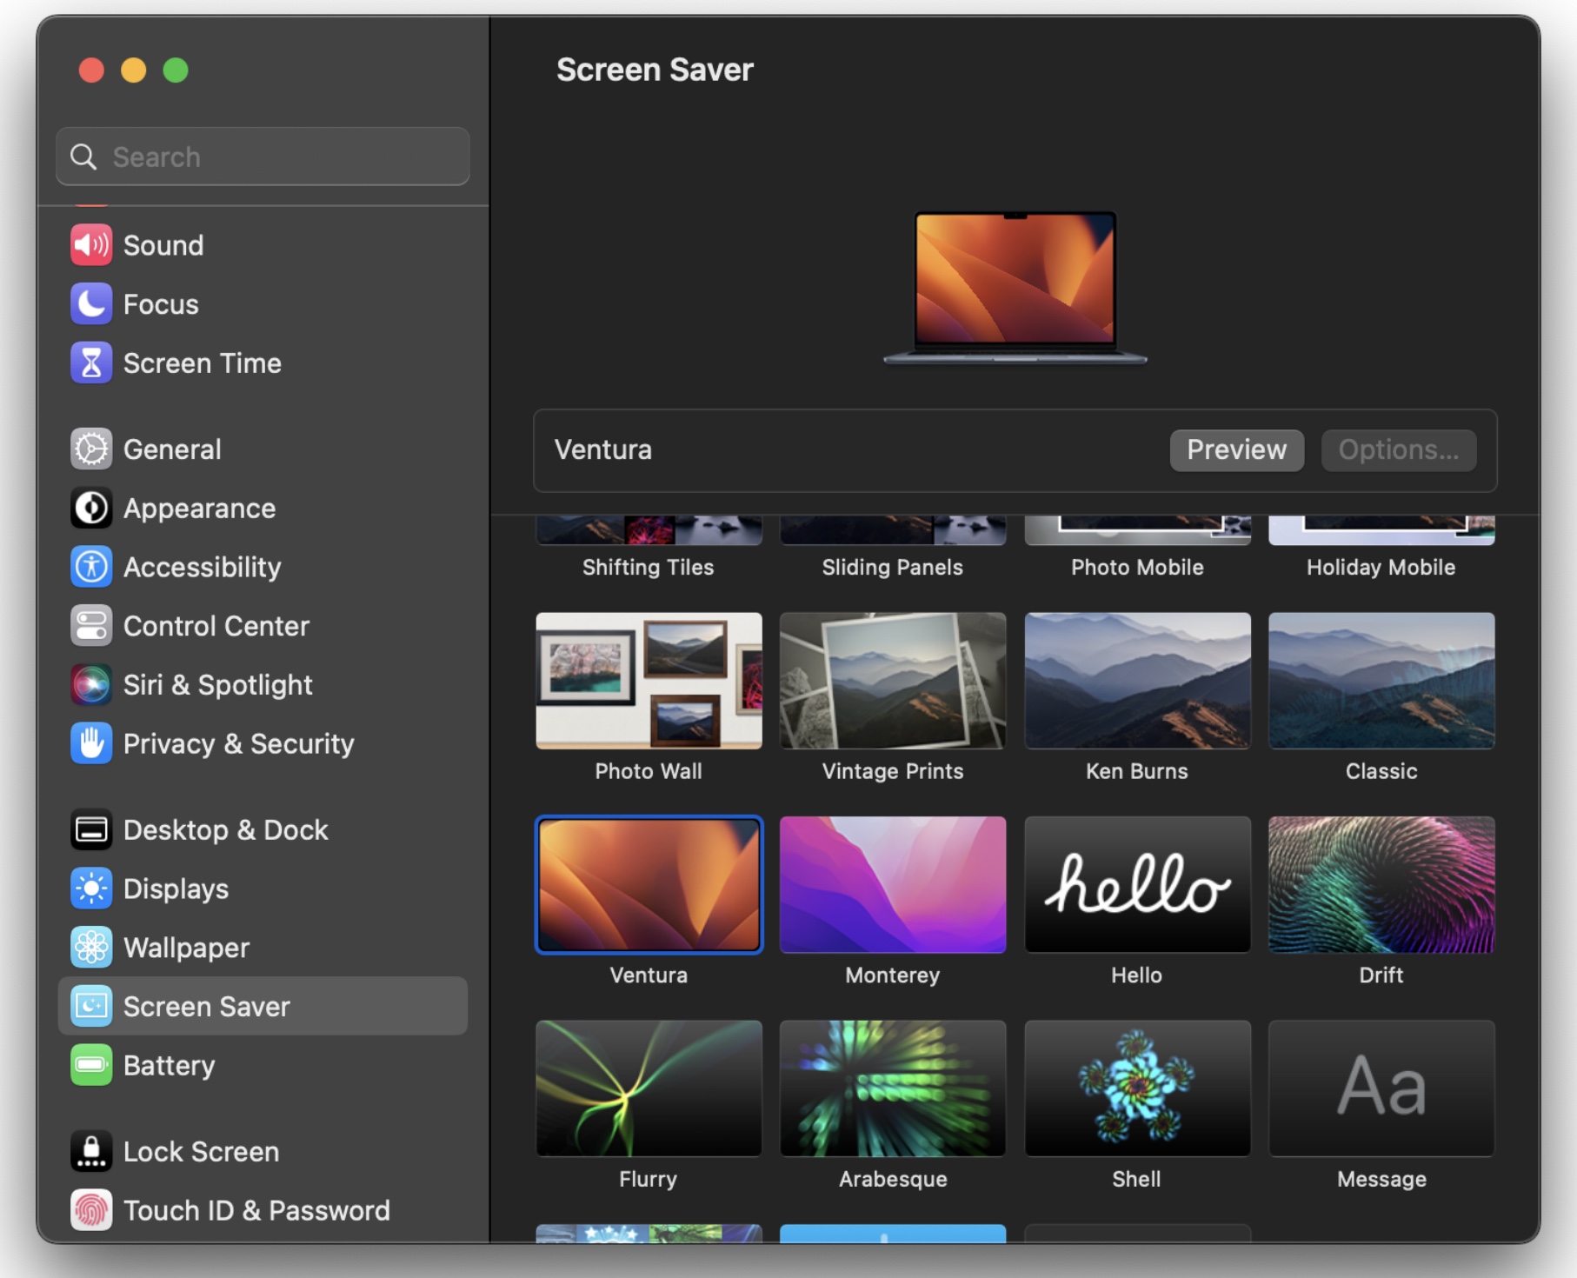Go to Desktop & Dock settings

263,829
